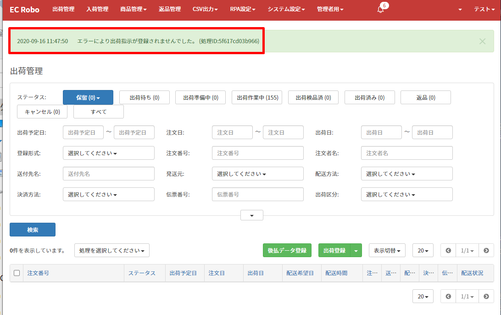
Task: Click the EC Robo logo
Action: click(25, 10)
